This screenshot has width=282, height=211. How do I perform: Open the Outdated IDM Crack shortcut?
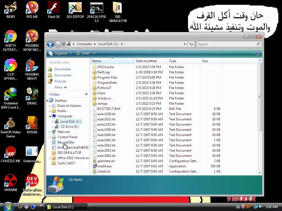pyautogui.click(x=11, y=98)
